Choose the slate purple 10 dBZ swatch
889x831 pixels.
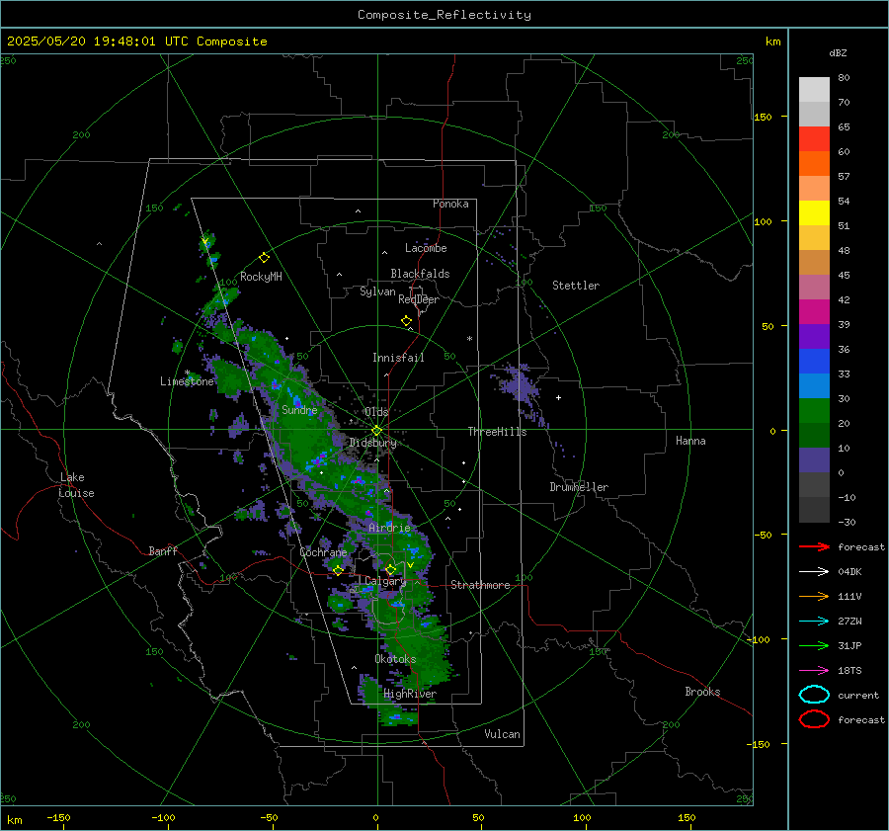[x=814, y=460]
